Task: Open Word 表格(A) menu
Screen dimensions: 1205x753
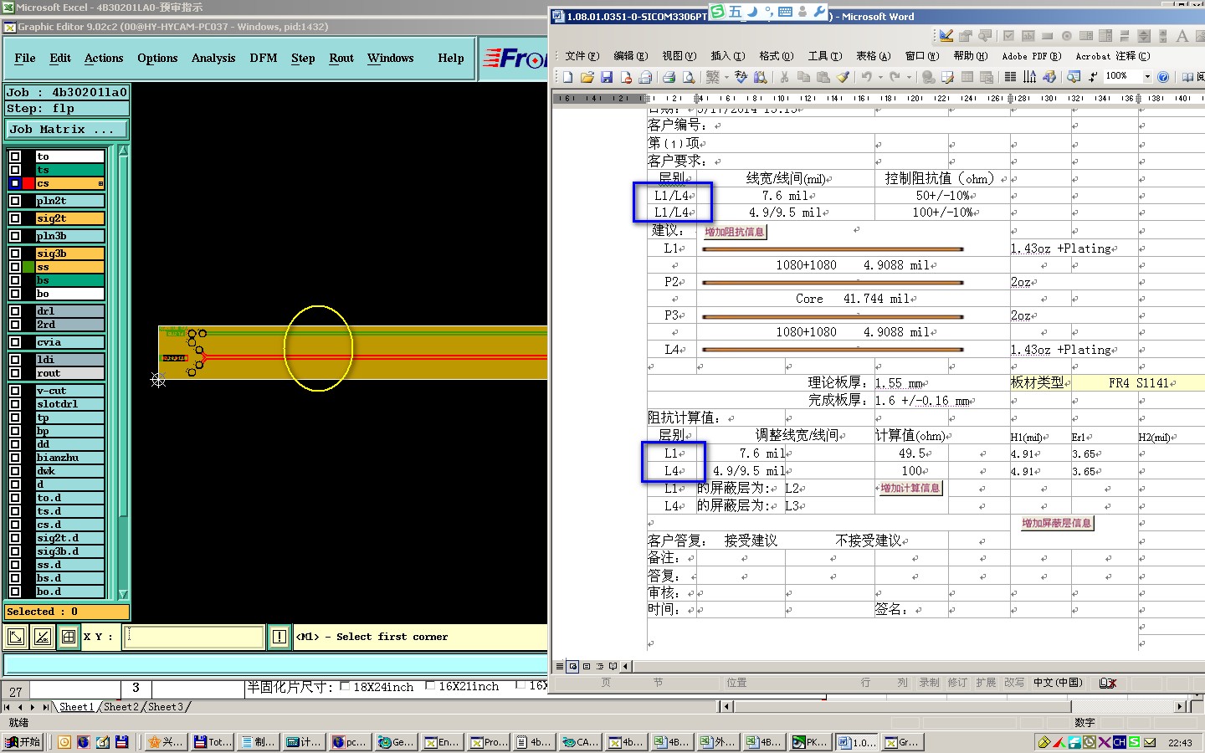Action: (873, 56)
